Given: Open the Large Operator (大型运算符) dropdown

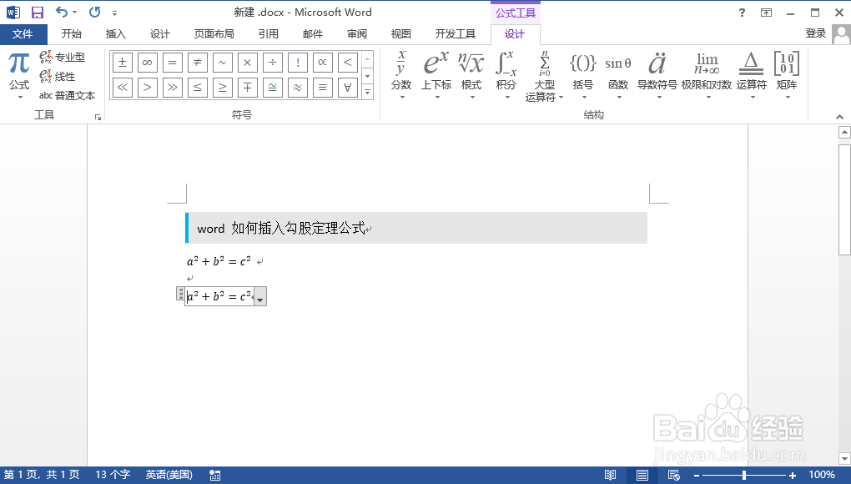Looking at the screenshot, I should (544, 76).
